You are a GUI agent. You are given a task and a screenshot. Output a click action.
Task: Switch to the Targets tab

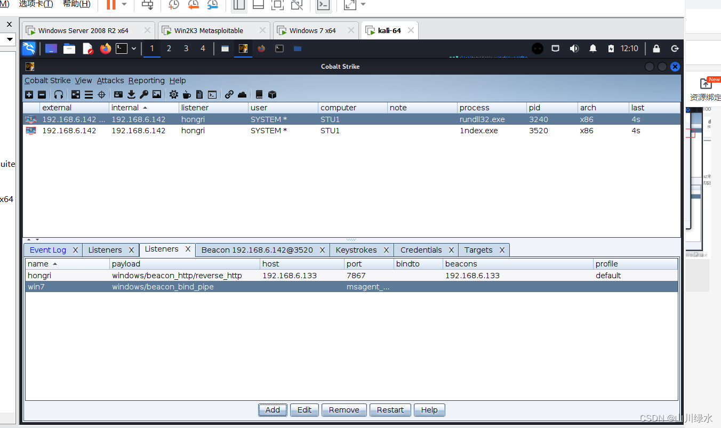pyautogui.click(x=478, y=250)
